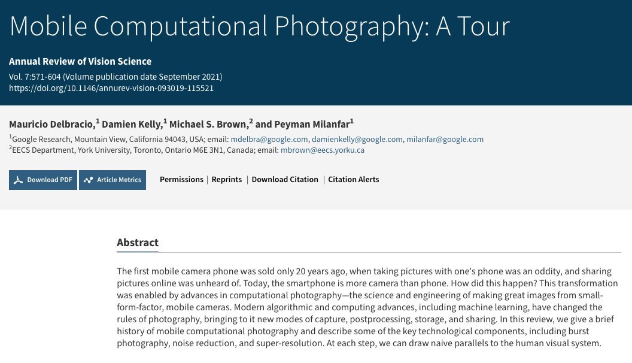Open the article DOI link
The image size is (632, 363).
(x=111, y=88)
